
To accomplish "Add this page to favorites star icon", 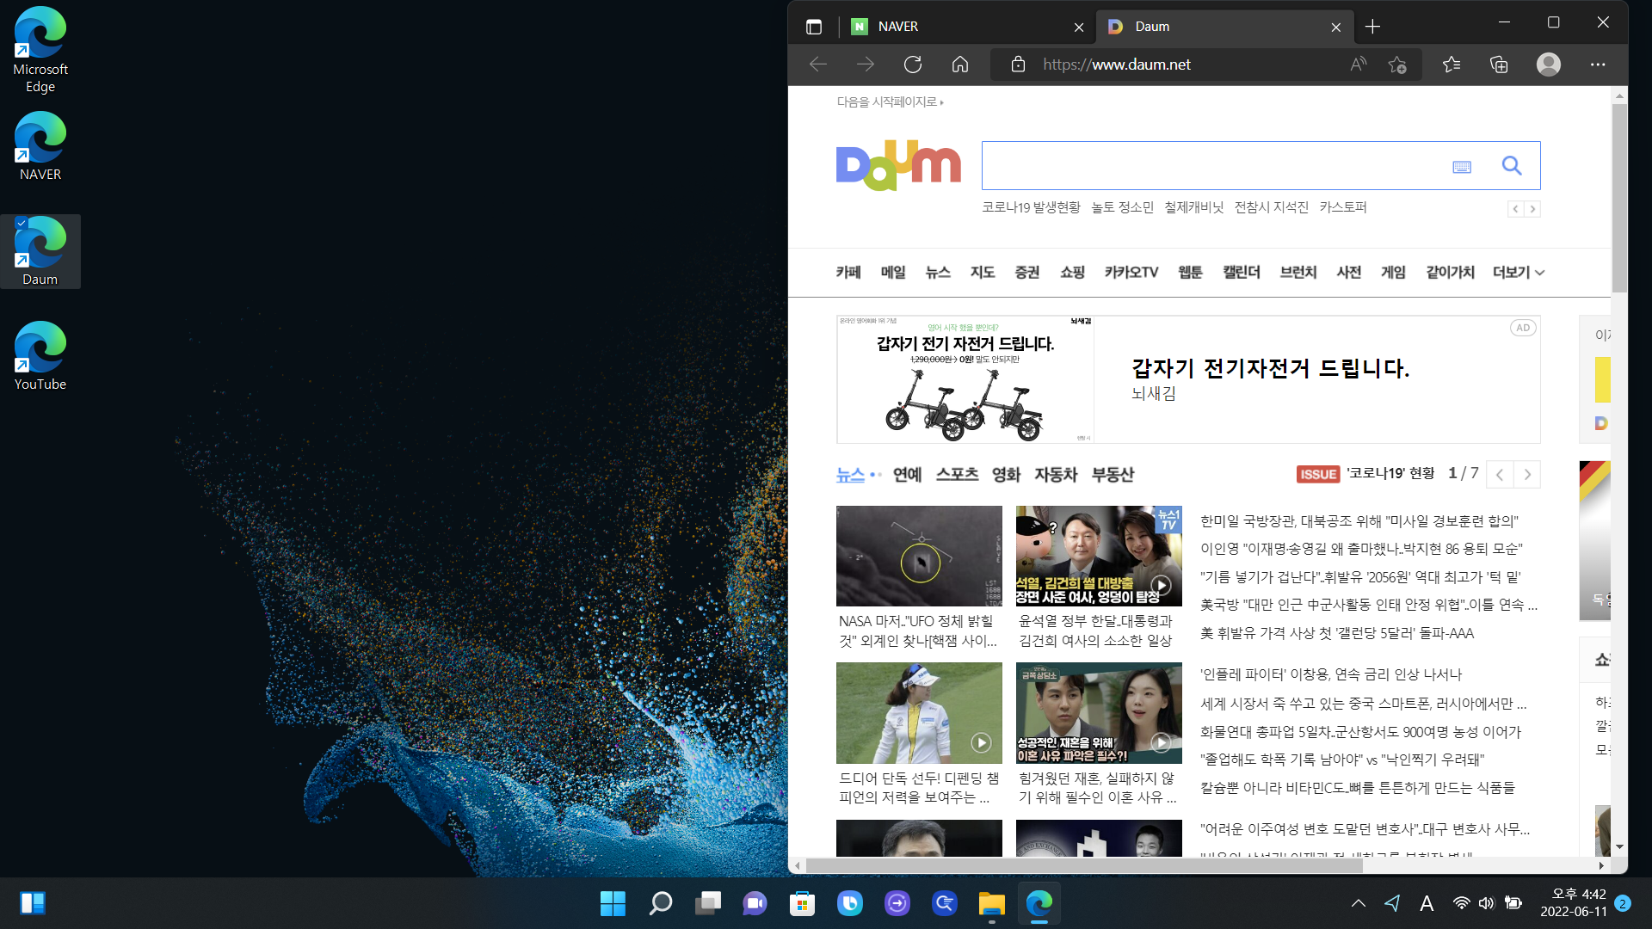I will click(1397, 65).
